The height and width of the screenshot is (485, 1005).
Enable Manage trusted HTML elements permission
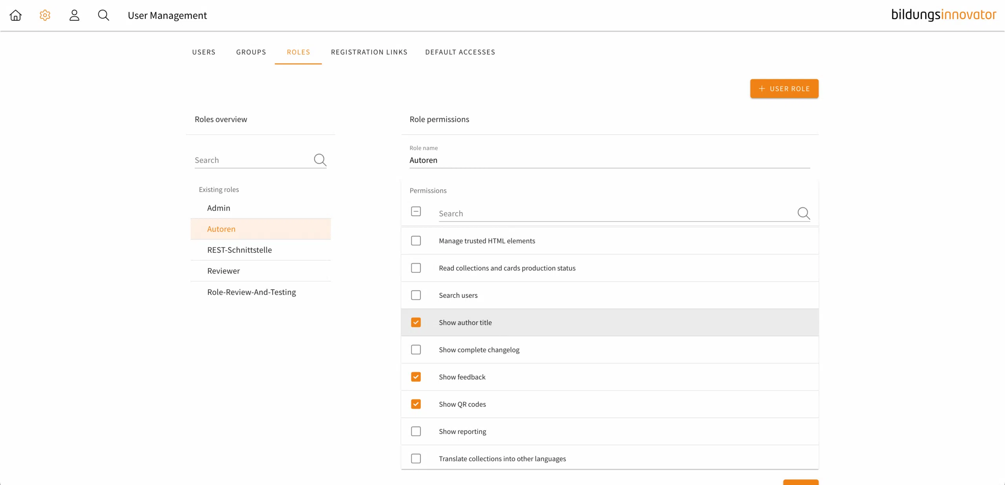(416, 241)
